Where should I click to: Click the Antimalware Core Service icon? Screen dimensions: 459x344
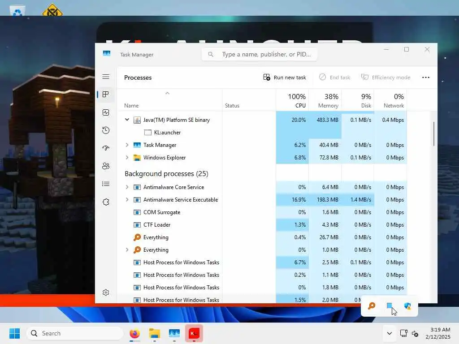137,187
